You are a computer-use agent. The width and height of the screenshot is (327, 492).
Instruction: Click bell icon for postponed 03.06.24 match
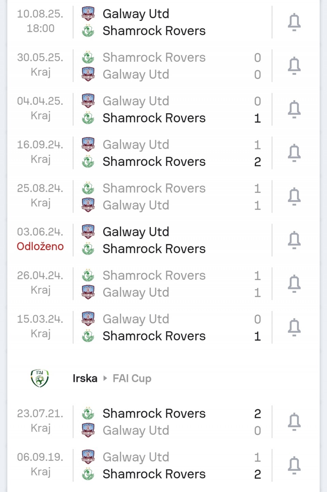[x=294, y=241]
